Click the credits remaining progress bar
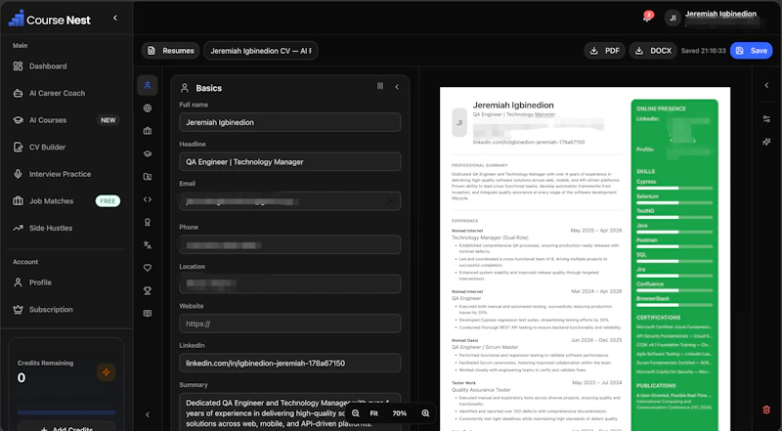The width and height of the screenshot is (782, 431). [66, 412]
